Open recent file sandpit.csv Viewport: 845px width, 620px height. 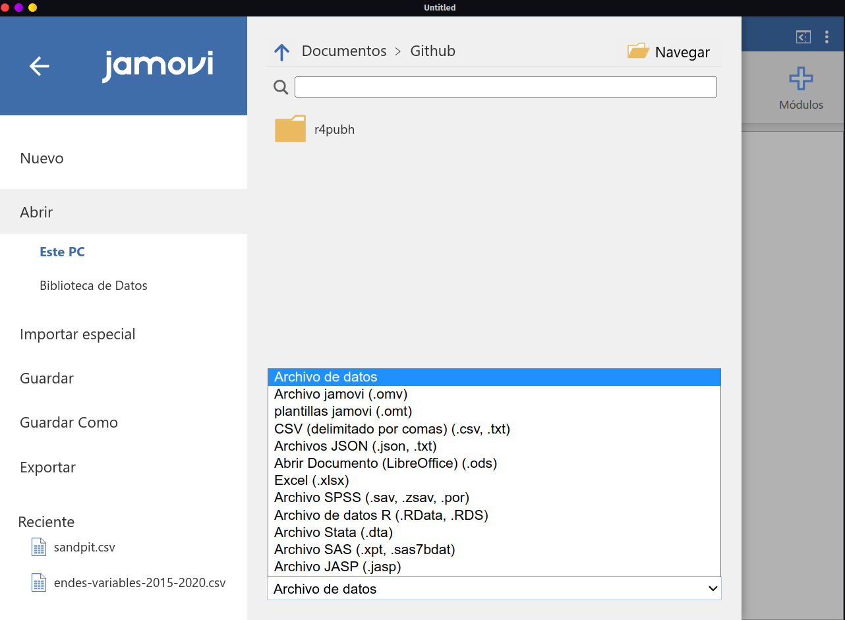tap(84, 548)
